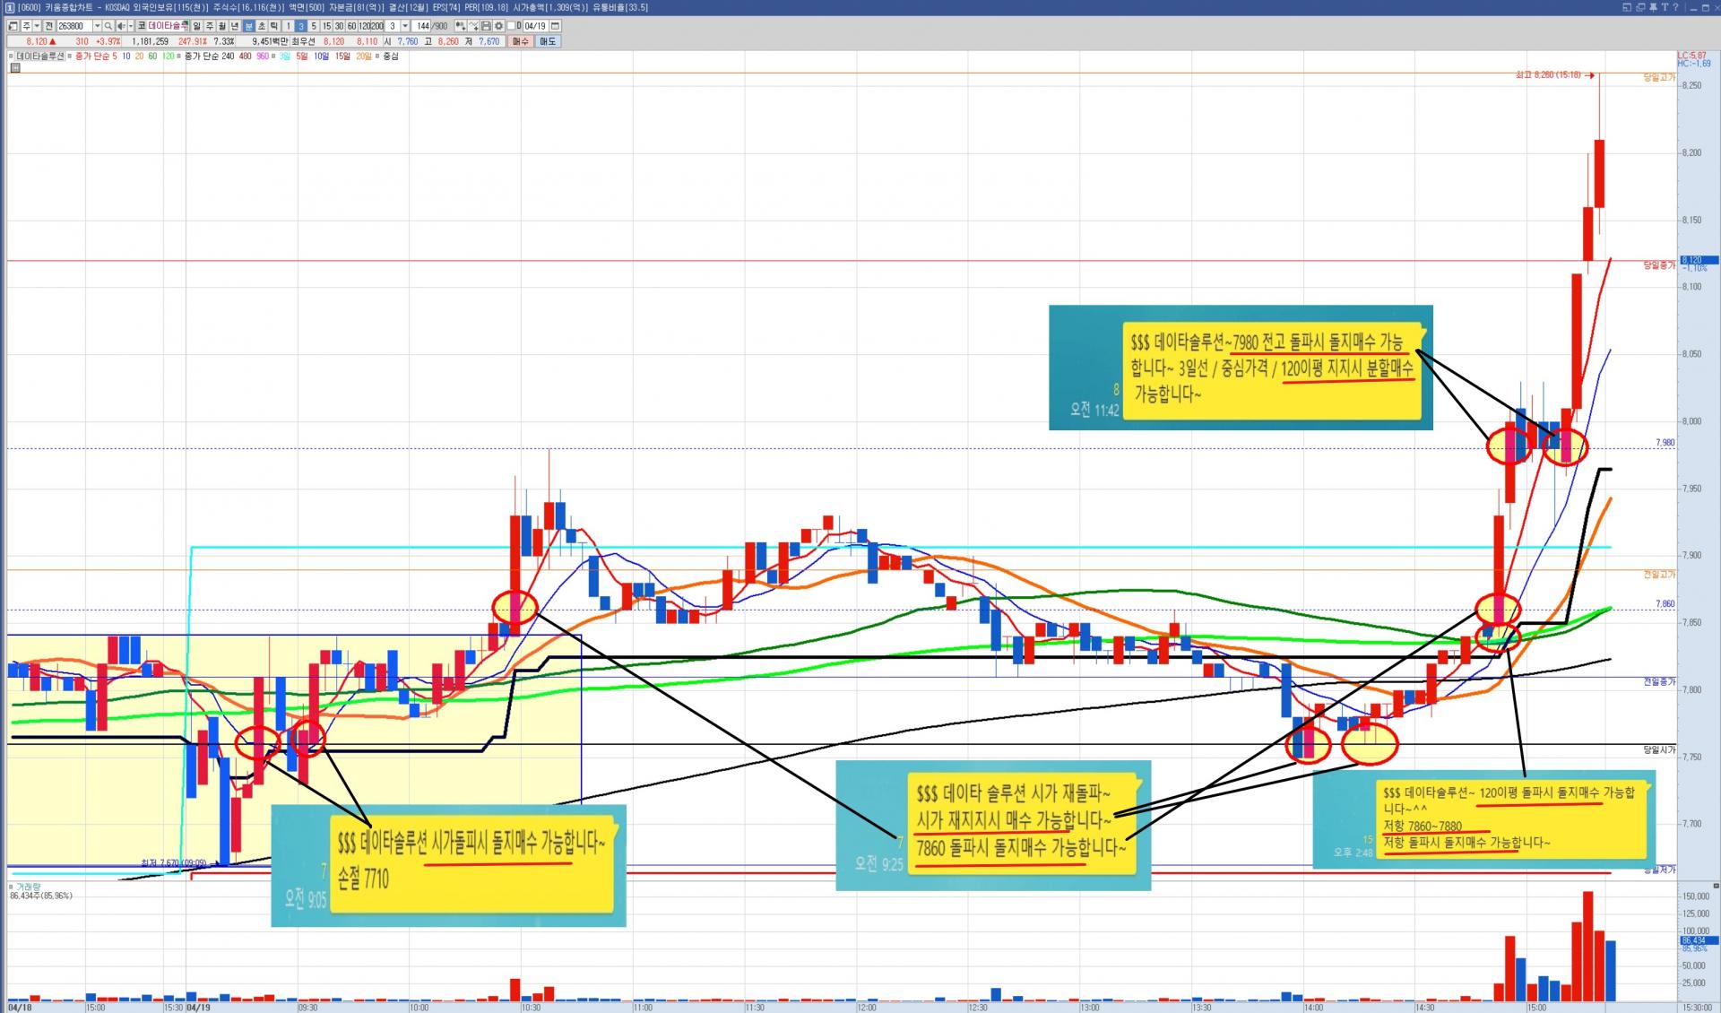Click the save chart floppy icon
1721x1013 pixels.
(486, 26)
